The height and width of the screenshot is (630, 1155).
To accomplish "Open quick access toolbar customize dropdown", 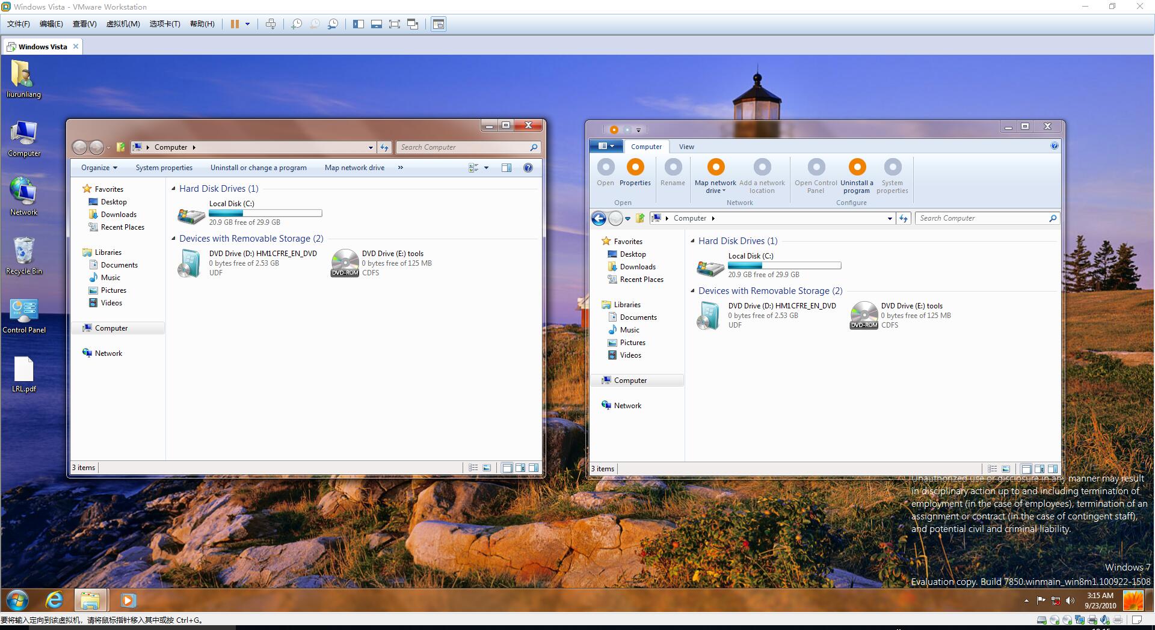I will [x=638, y=130].
